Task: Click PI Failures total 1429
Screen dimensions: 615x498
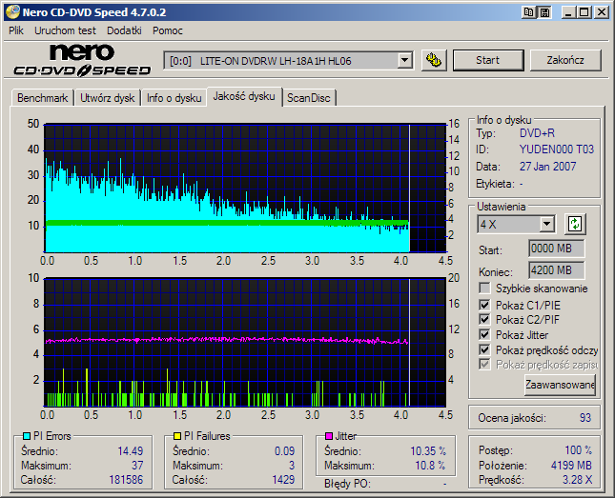Action: pyautogui.click(x=283, y=480)
